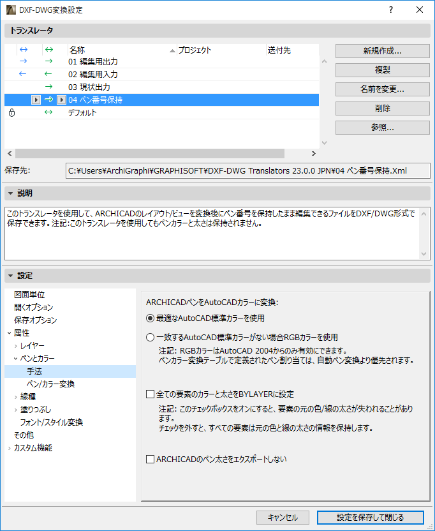
Task: Click the green bidirectional arrow in デフォルト row
Action: (48, 112)
